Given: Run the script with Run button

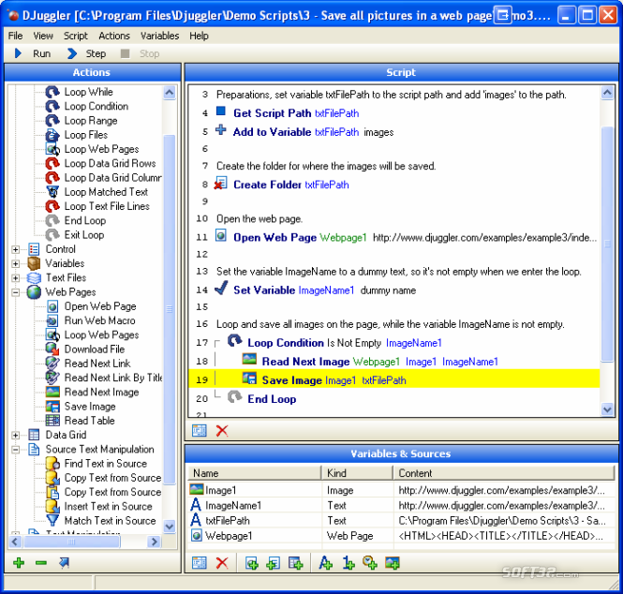Looking at the screenshot, I should click(33, 53).
